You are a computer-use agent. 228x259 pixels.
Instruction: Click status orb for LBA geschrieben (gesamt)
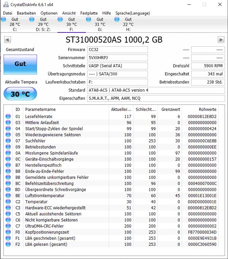[x=8, y=238]
